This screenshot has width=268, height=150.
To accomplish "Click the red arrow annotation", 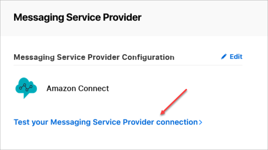I will (x=174, y=102).
